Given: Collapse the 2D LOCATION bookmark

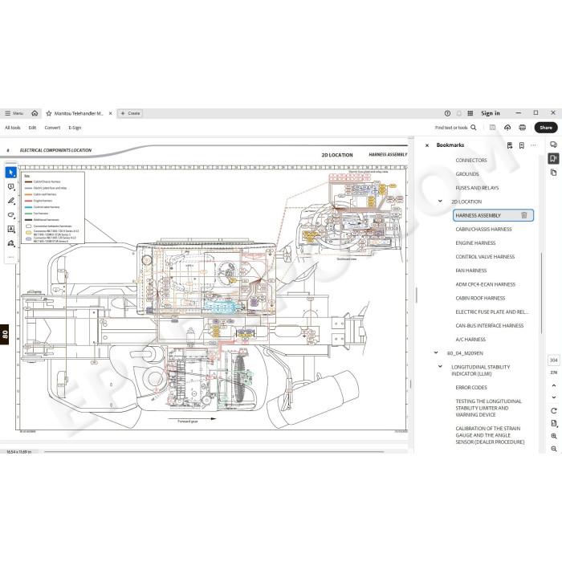Looking at the screenshot, I should [x=440, y=202].
